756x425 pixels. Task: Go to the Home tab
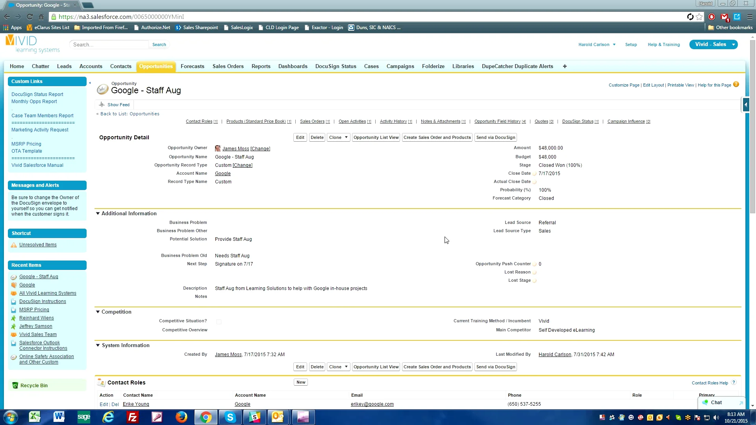[17, 67]
